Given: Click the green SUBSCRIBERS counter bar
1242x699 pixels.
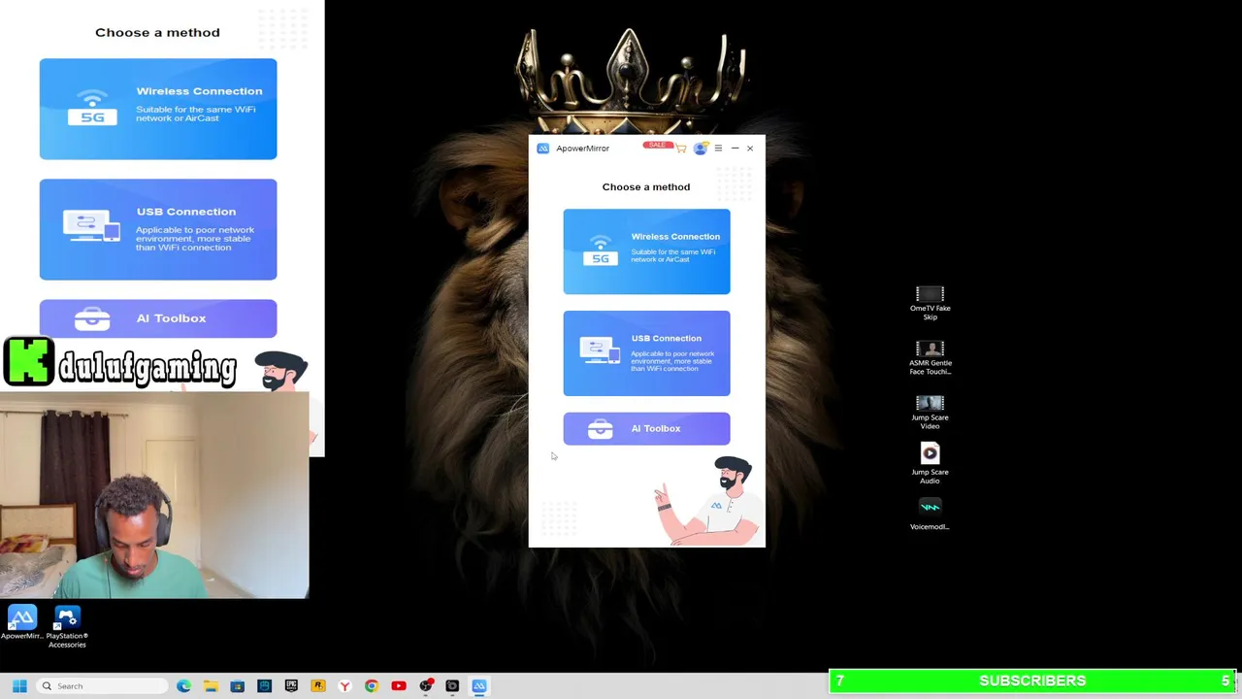Looking at the screenshot, I should 1032,682.
